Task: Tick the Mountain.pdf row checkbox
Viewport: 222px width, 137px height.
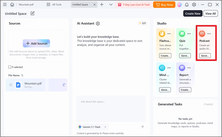Action: [11, 85]
